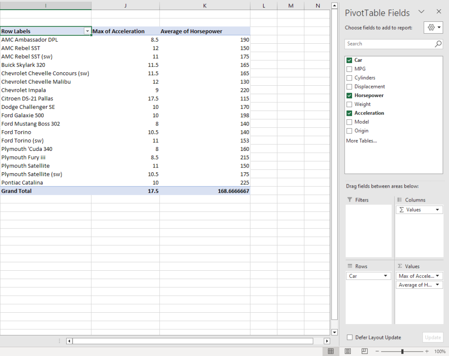The image size is (449, 356).
Task: Select the Normal view icon
Action: [331, 351]
